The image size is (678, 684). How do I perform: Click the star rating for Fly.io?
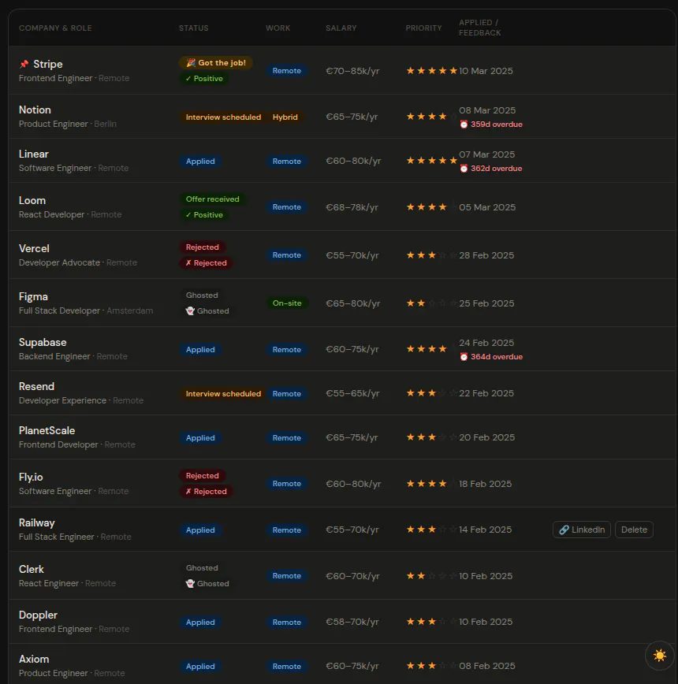coord(431,483)
